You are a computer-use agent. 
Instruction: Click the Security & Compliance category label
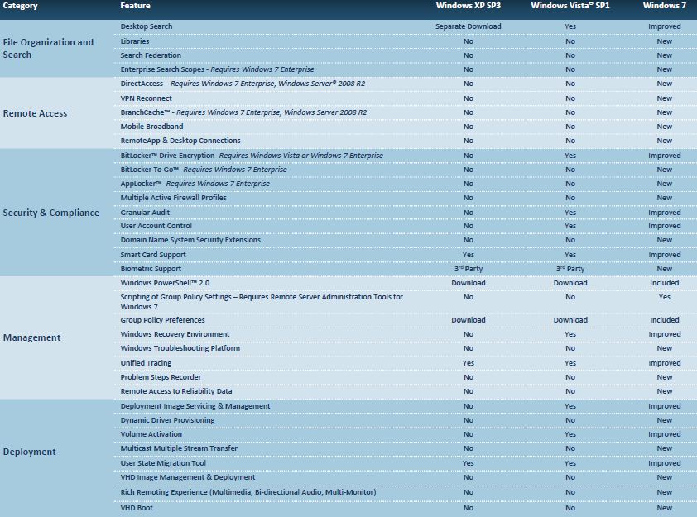51,213
